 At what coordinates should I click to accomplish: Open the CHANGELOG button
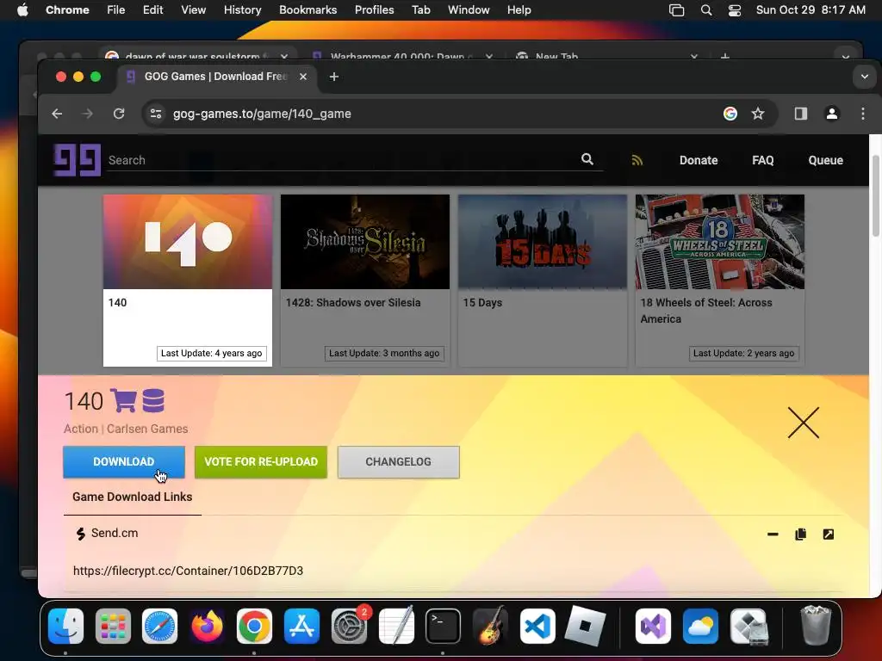(x=398, y=462)
